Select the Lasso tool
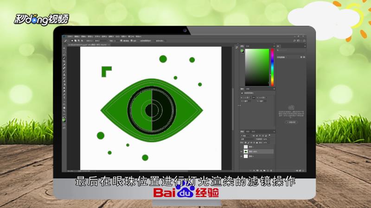Viewport: 371px width, 208px height. click(x=64, y=55)
